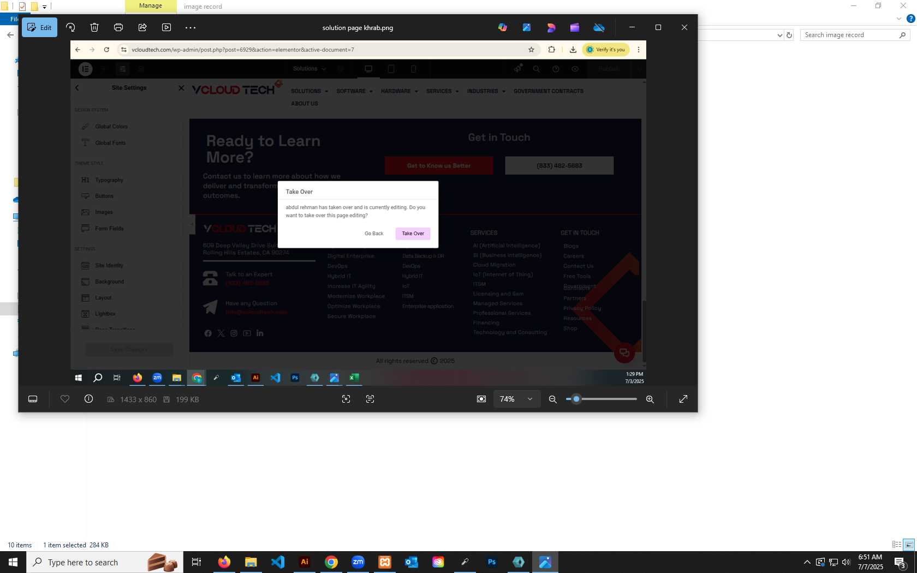Screen dimensions: 917x573
Task: Open File Explorer from the taskbar
Action: (251, 562)
